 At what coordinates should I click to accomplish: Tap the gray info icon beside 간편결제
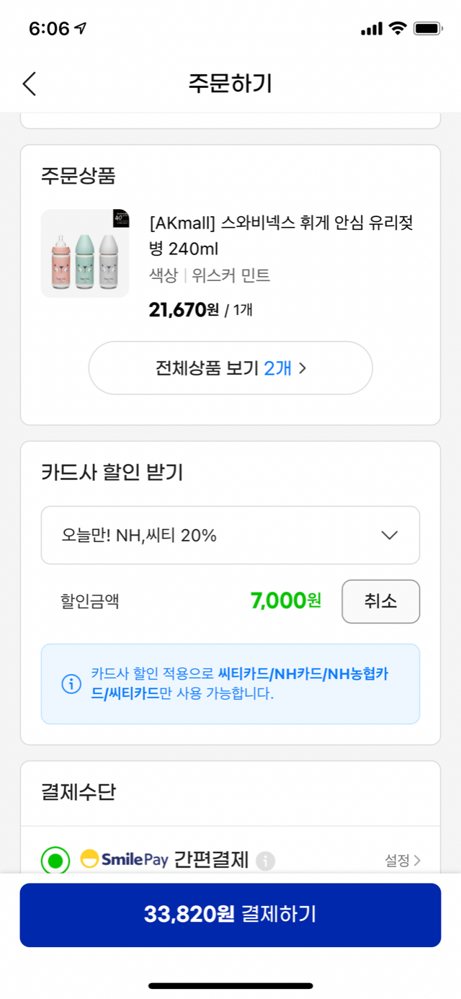click(x=266, y=860)
